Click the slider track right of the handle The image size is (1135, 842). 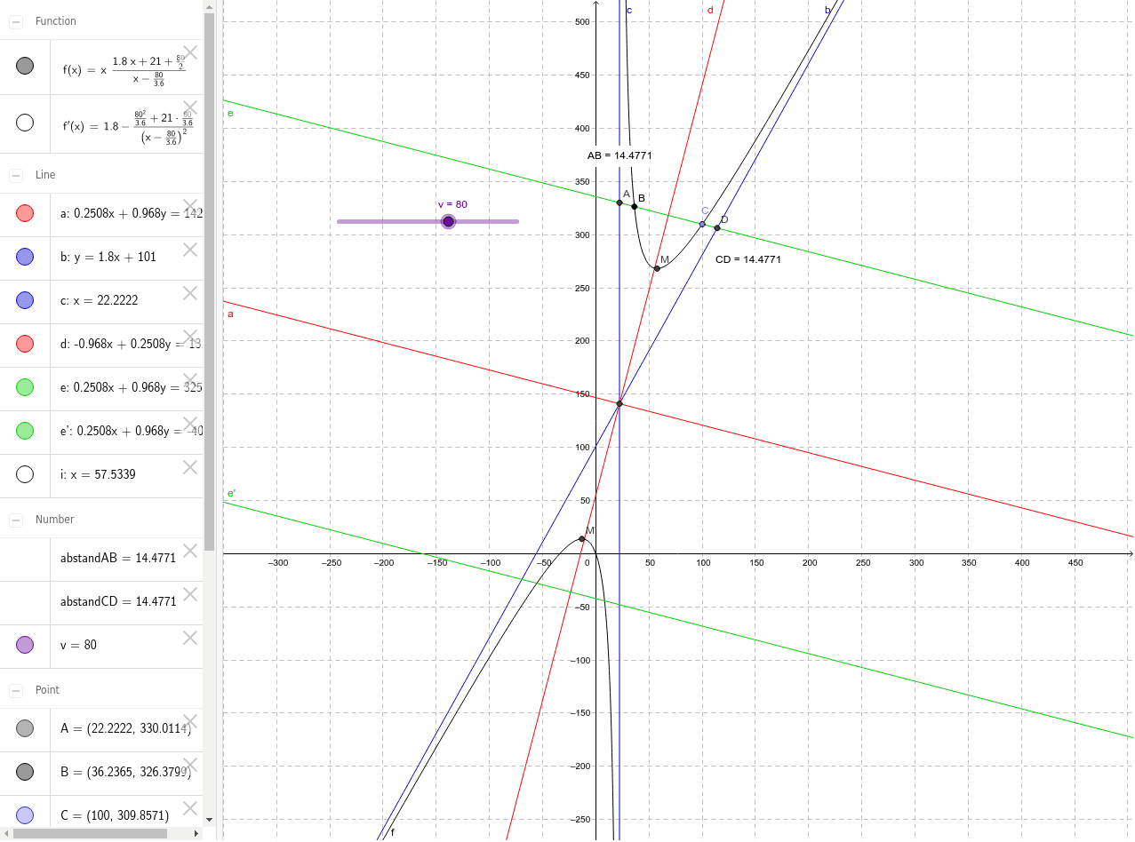click(487, 221)
